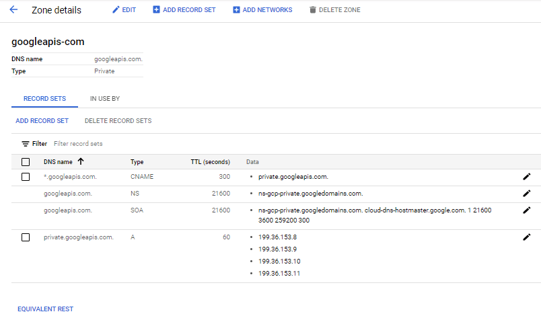The height and width of the screenshot is (318, 541).
Task: Edit the googleapis.com. SOA record
Action: (526, 210)
